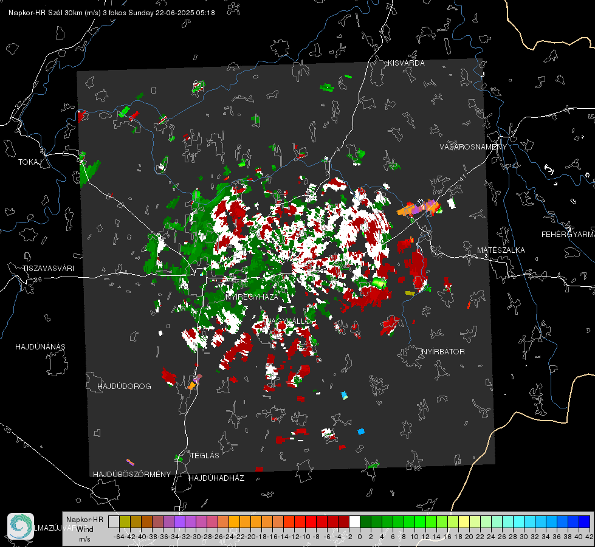Screen dimensions: 595x547
Task: Click the FEHÉRGYARMAT town label
Action: (x=568, y=235)
